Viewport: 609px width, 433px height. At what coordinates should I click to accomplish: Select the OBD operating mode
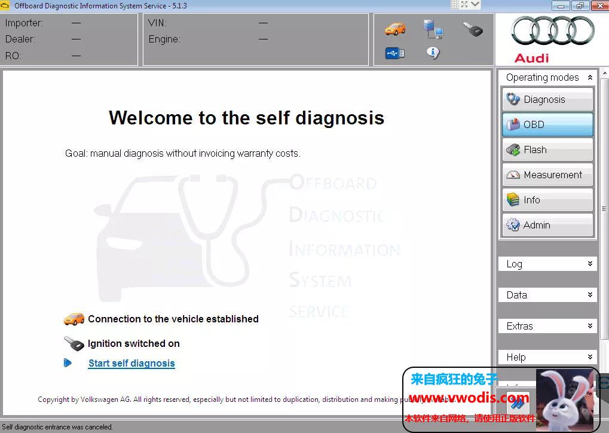tap(547, 124)
